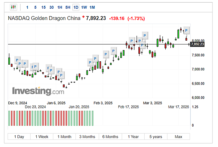Click the 6,000.00 price axis label

coord(198,98)
